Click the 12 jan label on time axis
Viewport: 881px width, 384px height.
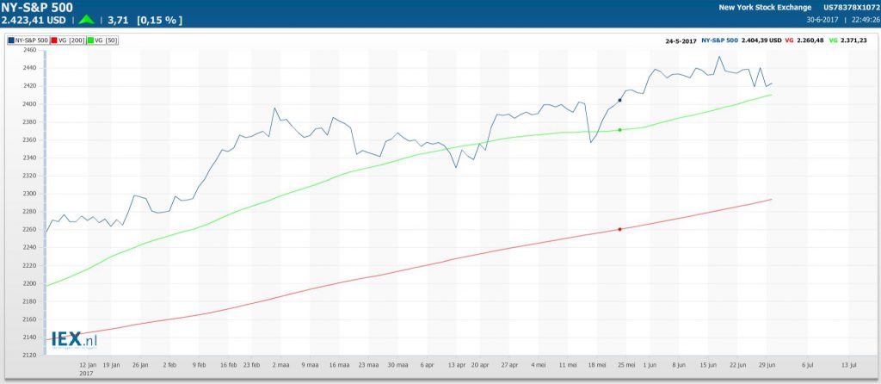[x=88, y=364]
